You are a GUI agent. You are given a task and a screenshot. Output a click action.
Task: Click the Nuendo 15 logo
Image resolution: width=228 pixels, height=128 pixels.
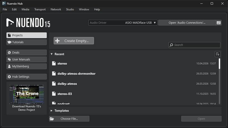[x=28, y=23]
